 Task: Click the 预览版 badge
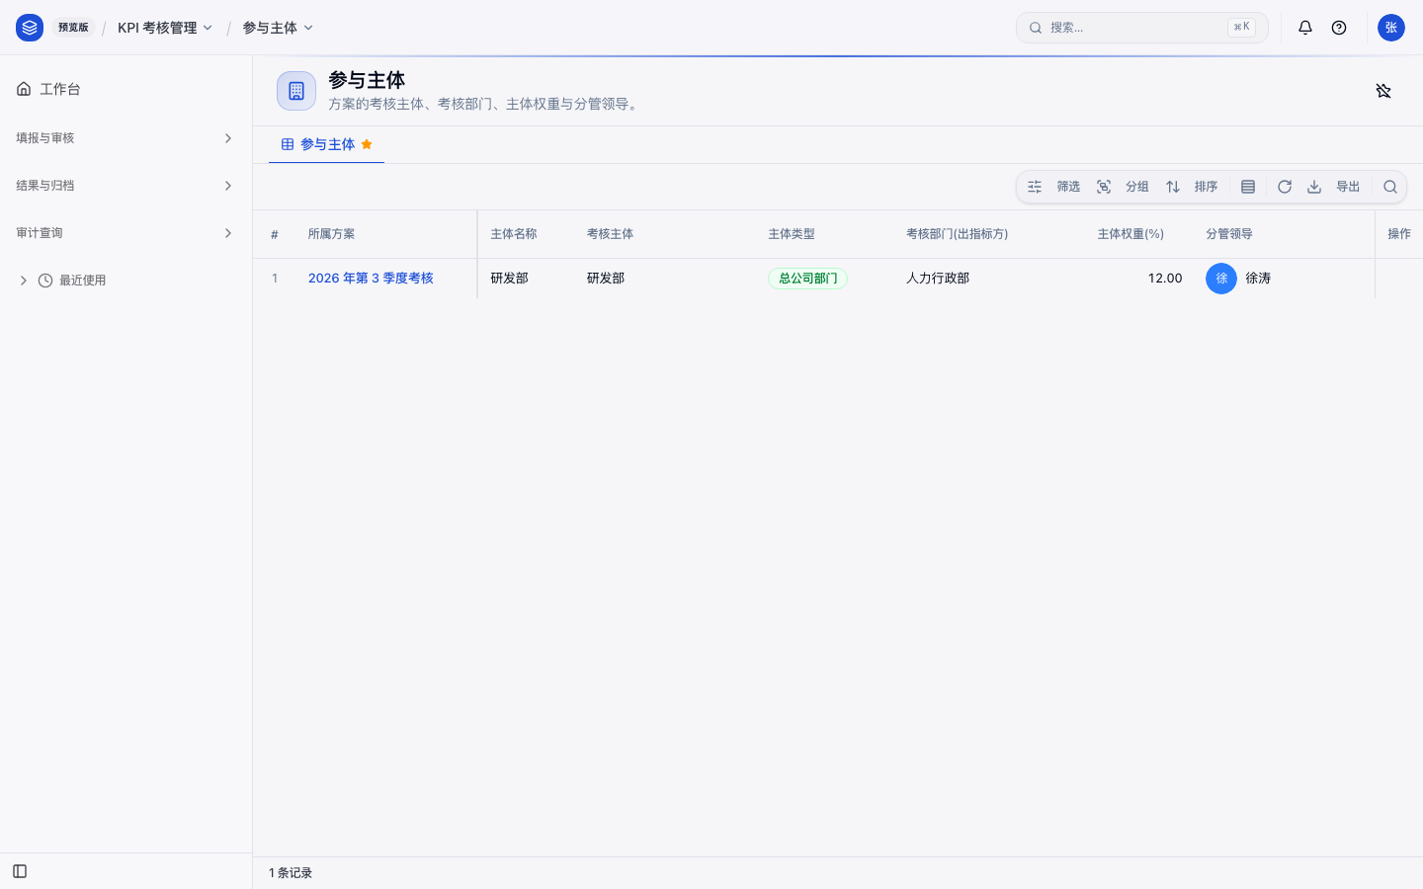click(73, 28)
